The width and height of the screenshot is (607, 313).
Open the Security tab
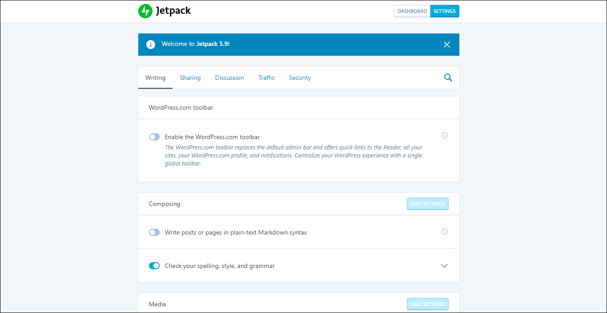[300, 78]
